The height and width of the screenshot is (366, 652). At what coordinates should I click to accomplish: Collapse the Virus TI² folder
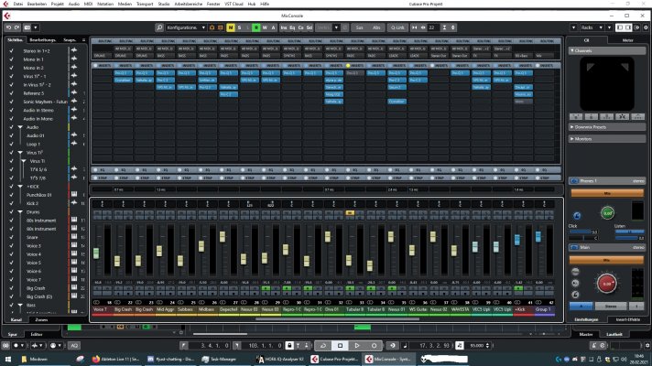[x=20, y=153]
